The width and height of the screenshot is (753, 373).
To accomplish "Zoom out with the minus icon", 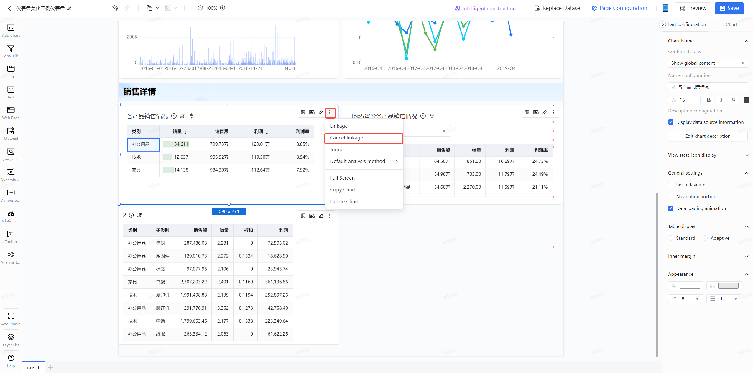I will [200, 8].
